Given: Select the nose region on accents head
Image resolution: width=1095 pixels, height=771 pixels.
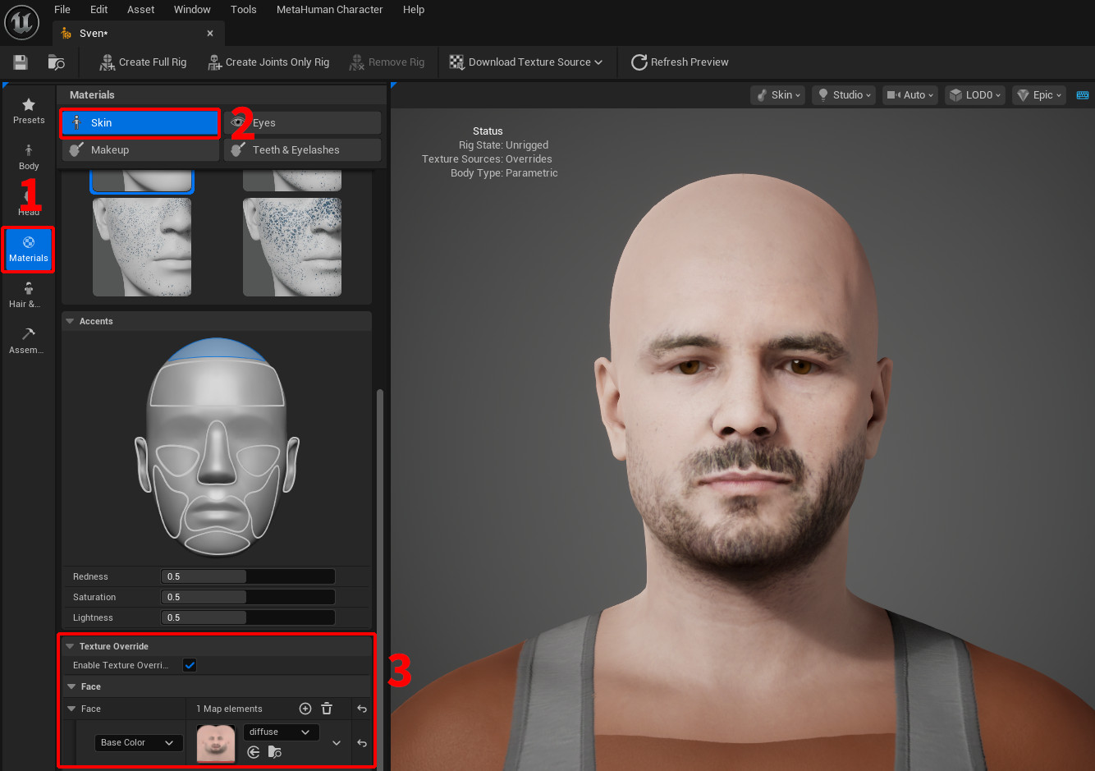Looking at the screenshot, I should coord(217,455).
